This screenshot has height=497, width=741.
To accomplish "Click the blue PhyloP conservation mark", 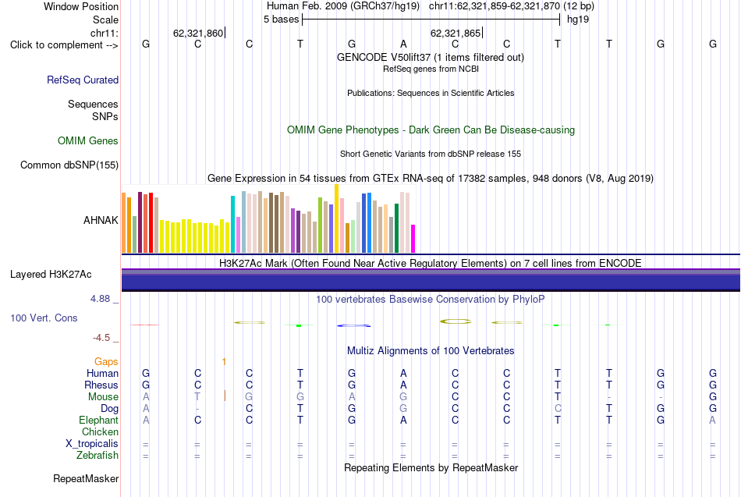I will 353,325.
